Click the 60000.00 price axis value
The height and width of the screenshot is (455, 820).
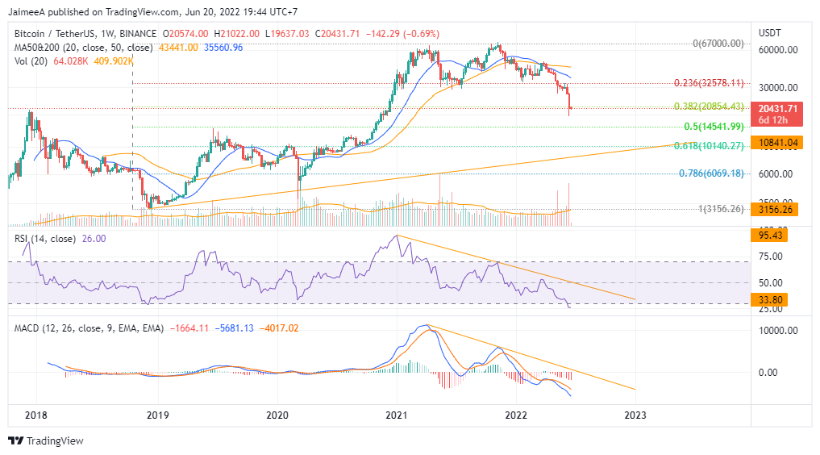[x=778, y=50]
